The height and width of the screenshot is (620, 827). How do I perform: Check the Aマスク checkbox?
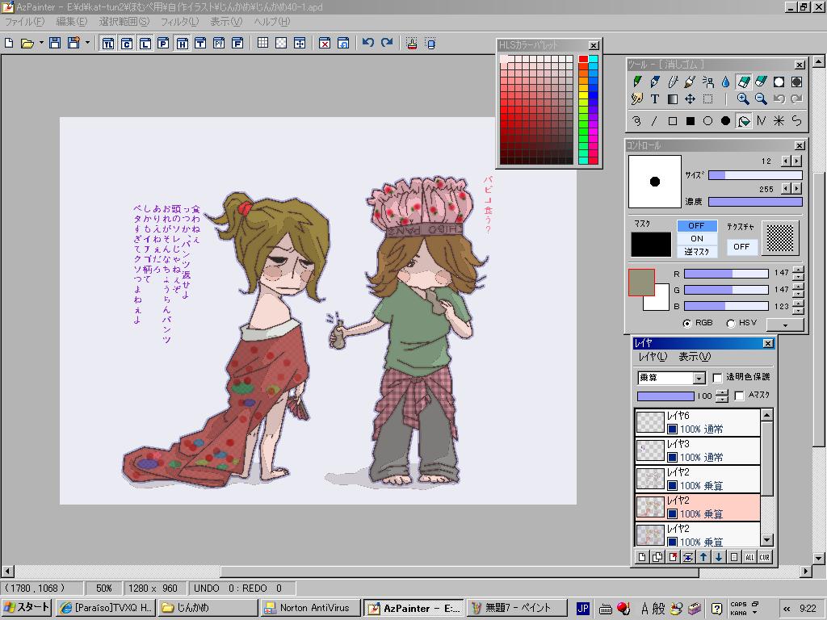point(739,396)
